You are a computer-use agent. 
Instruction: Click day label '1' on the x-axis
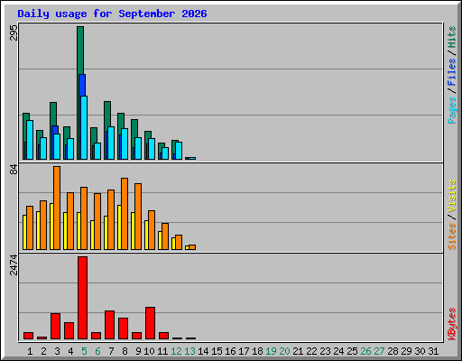tap(30, 351)
